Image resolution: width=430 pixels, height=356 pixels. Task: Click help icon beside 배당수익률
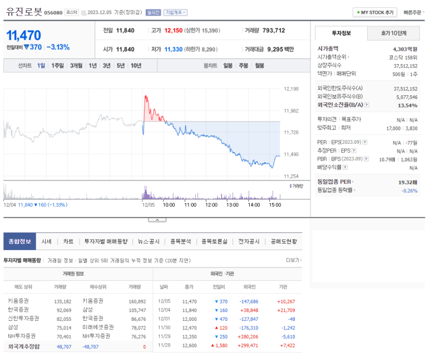[345, 167]
